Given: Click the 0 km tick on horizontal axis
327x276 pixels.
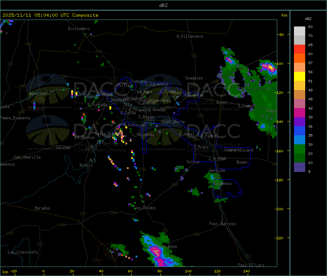Looking at the screenshot, I should coord(43,271).
